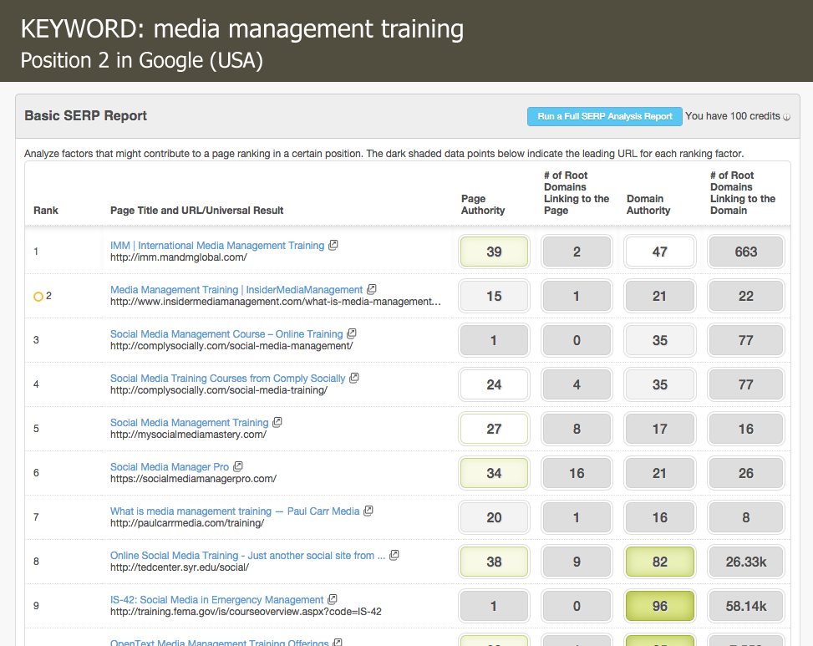
Task: Run a Full SERP Analysis Report
Action: click(605, 117)
